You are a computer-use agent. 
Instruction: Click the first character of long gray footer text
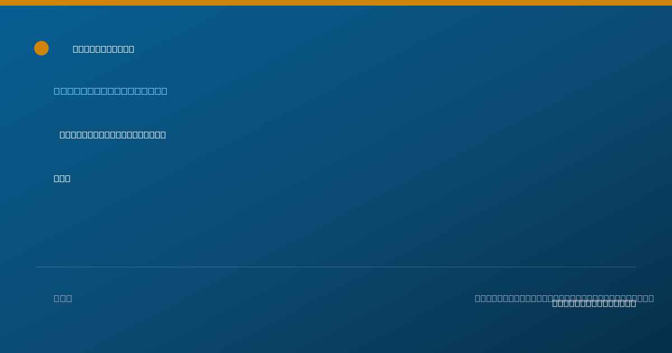478,298
